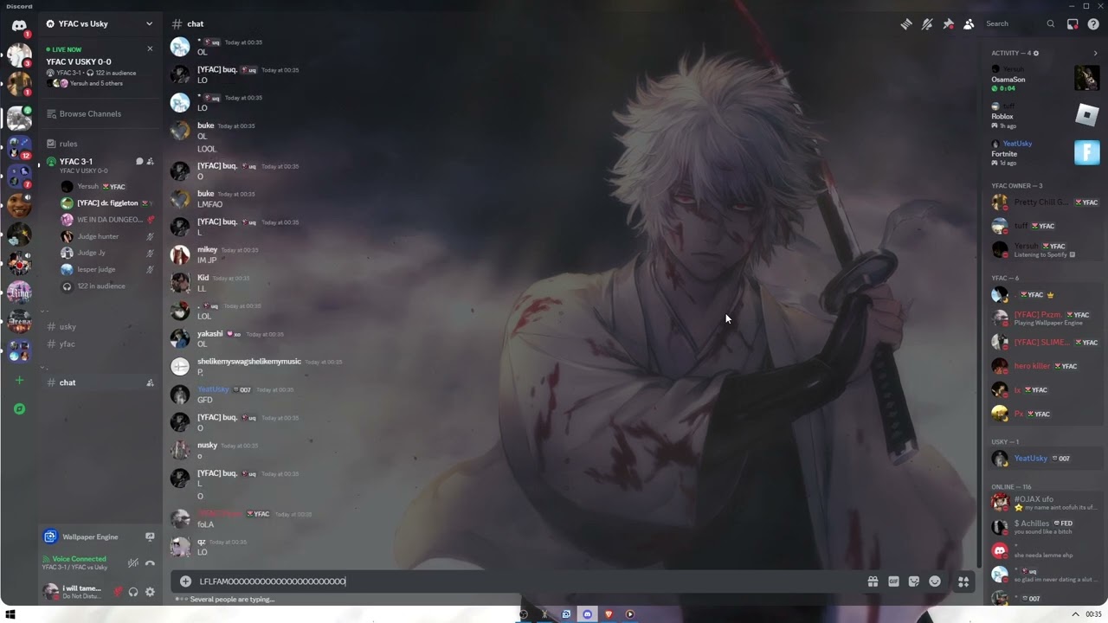1108x623 pixels.
Task: Open Windows Start menu
Action: click(x=12, y=614)
